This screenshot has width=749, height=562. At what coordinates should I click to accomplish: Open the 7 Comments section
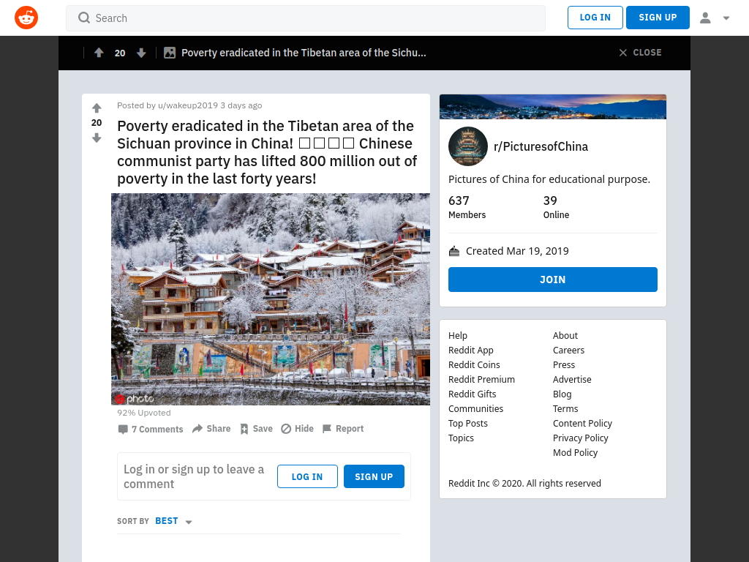point(151,429)
